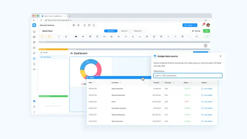Select the paperclip attachment component in toolbar

(x=133, y=37)
